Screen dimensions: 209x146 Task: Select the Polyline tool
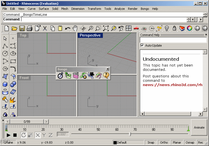[5, 46]
